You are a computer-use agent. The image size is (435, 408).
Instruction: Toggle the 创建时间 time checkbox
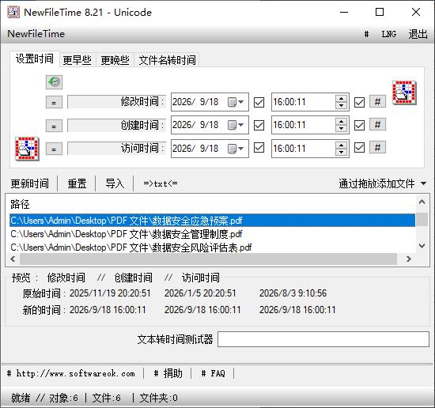[x=359, y=125]
